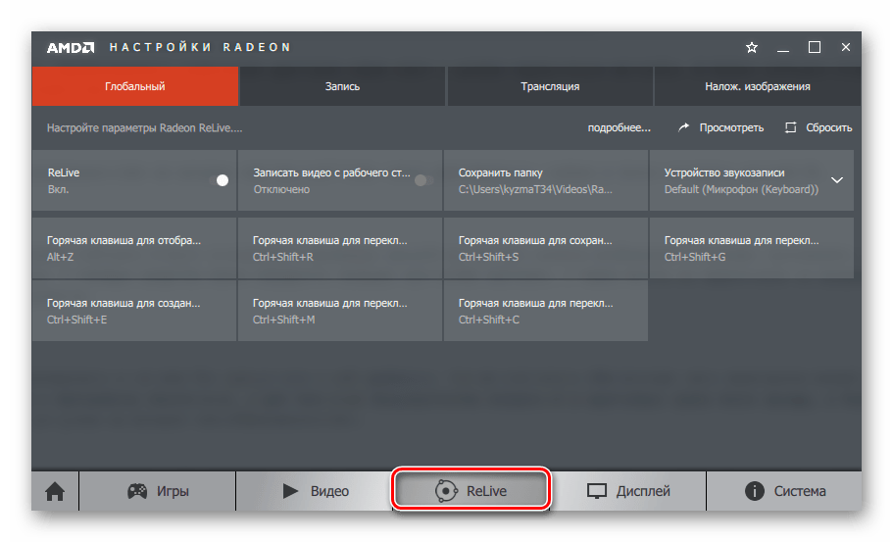Viewport: 893px width, 542px height.
Task: Close the Radeon settings window
Action: coord(846,47)
